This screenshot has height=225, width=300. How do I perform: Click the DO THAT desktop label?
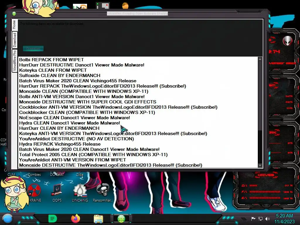point(57,175)
